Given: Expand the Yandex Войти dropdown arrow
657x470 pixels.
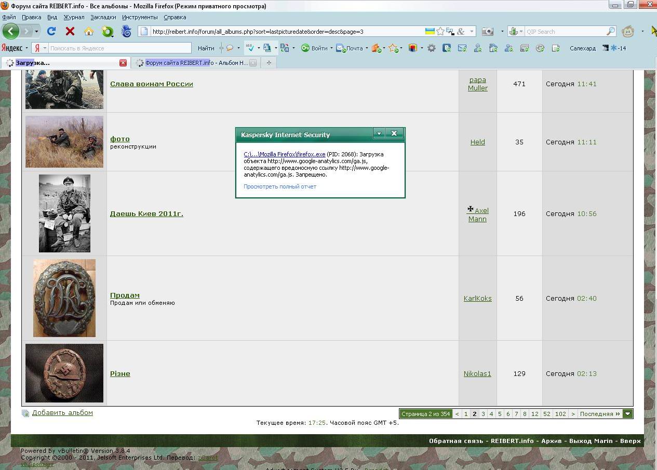Looking at the screenshot, I should click(x=331, y=48).
